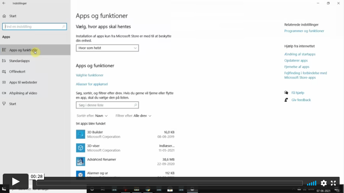Expand the Hvor som helst dropdown

pos(107,48)
